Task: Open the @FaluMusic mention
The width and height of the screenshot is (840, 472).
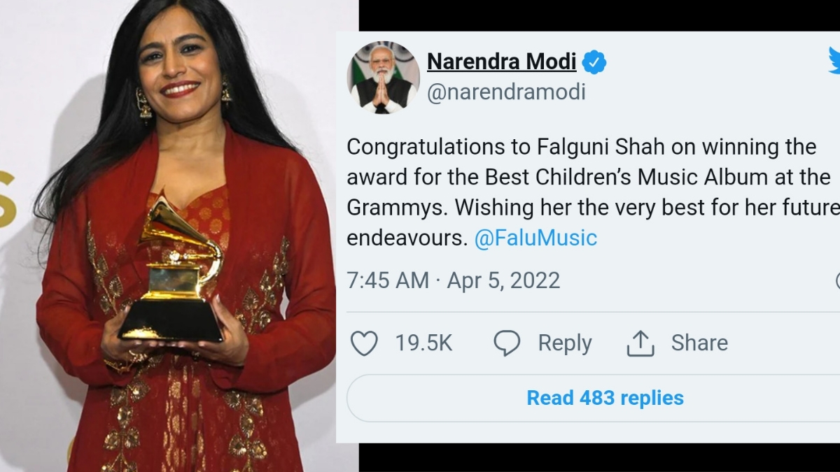Action: click(535, 238)
